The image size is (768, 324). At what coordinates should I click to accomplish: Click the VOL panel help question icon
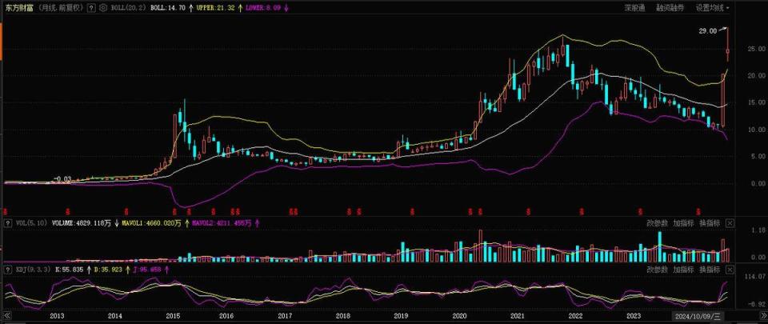click(x=8, y=223)
